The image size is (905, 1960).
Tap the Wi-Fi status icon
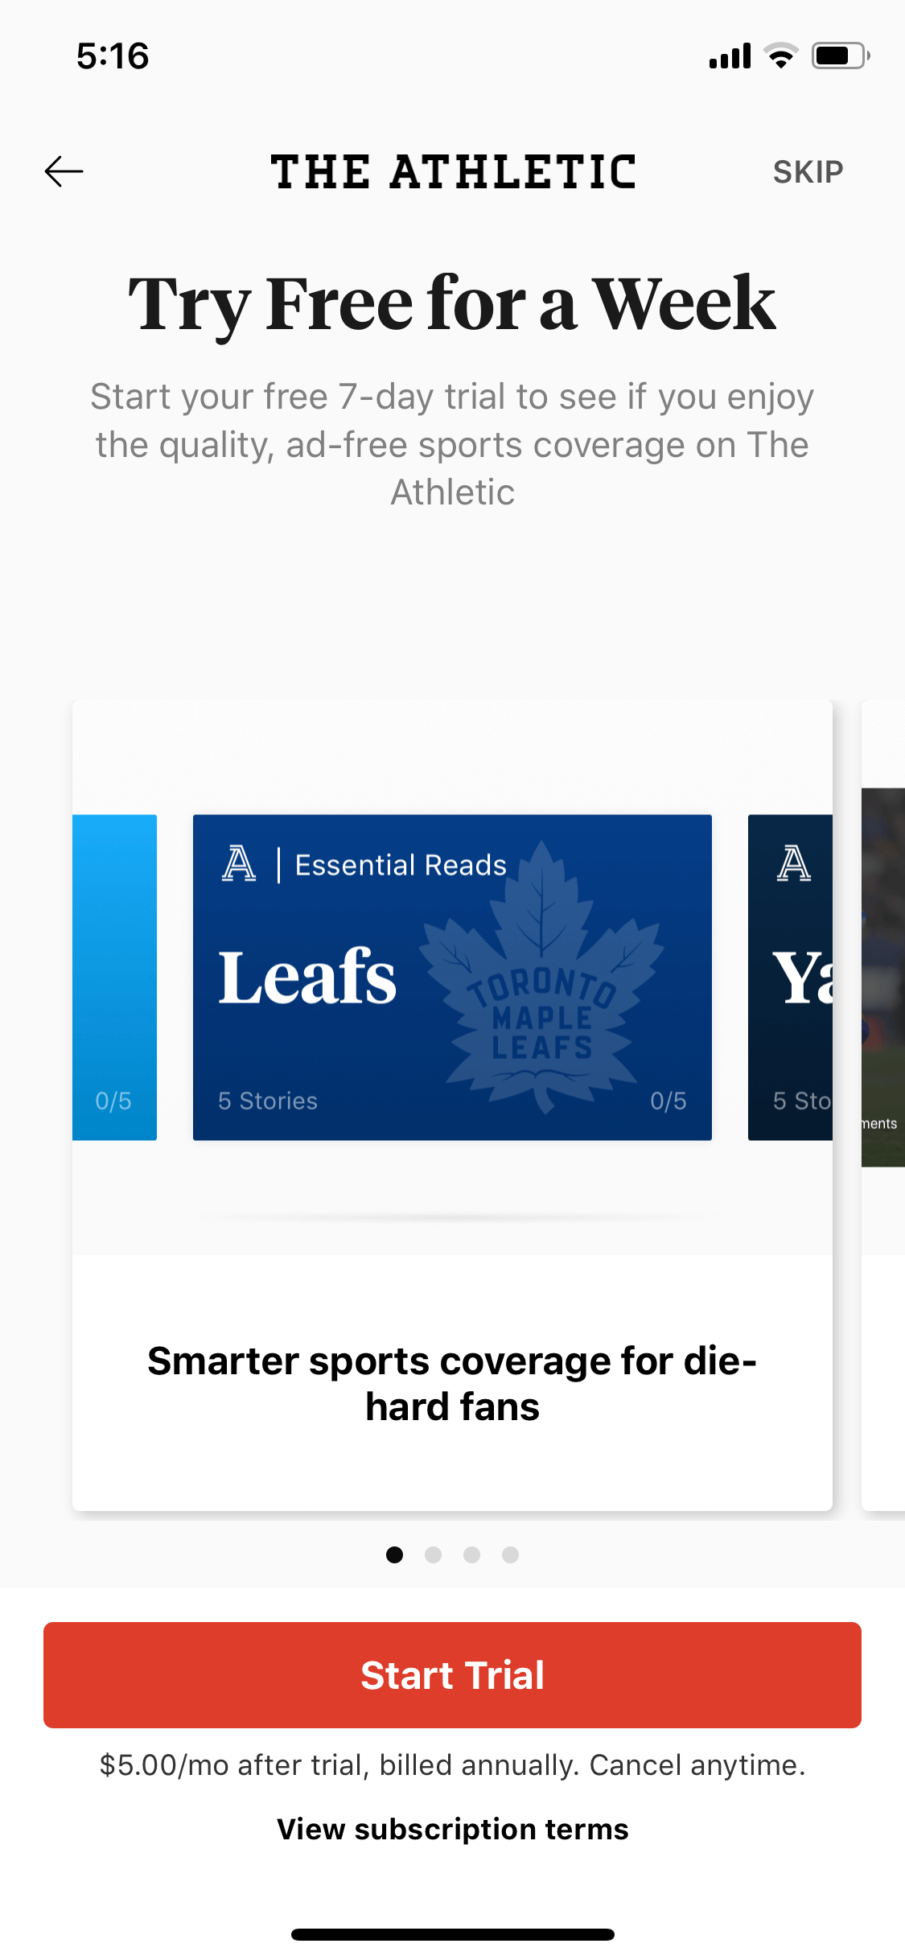pyautogui.click(x=780, y=56)
